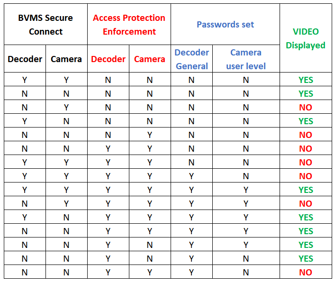Select the green VIDEO Displayed header

306,38
